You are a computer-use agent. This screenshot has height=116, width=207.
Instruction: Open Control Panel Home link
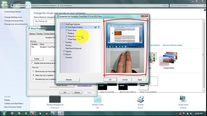coord(12,12)
